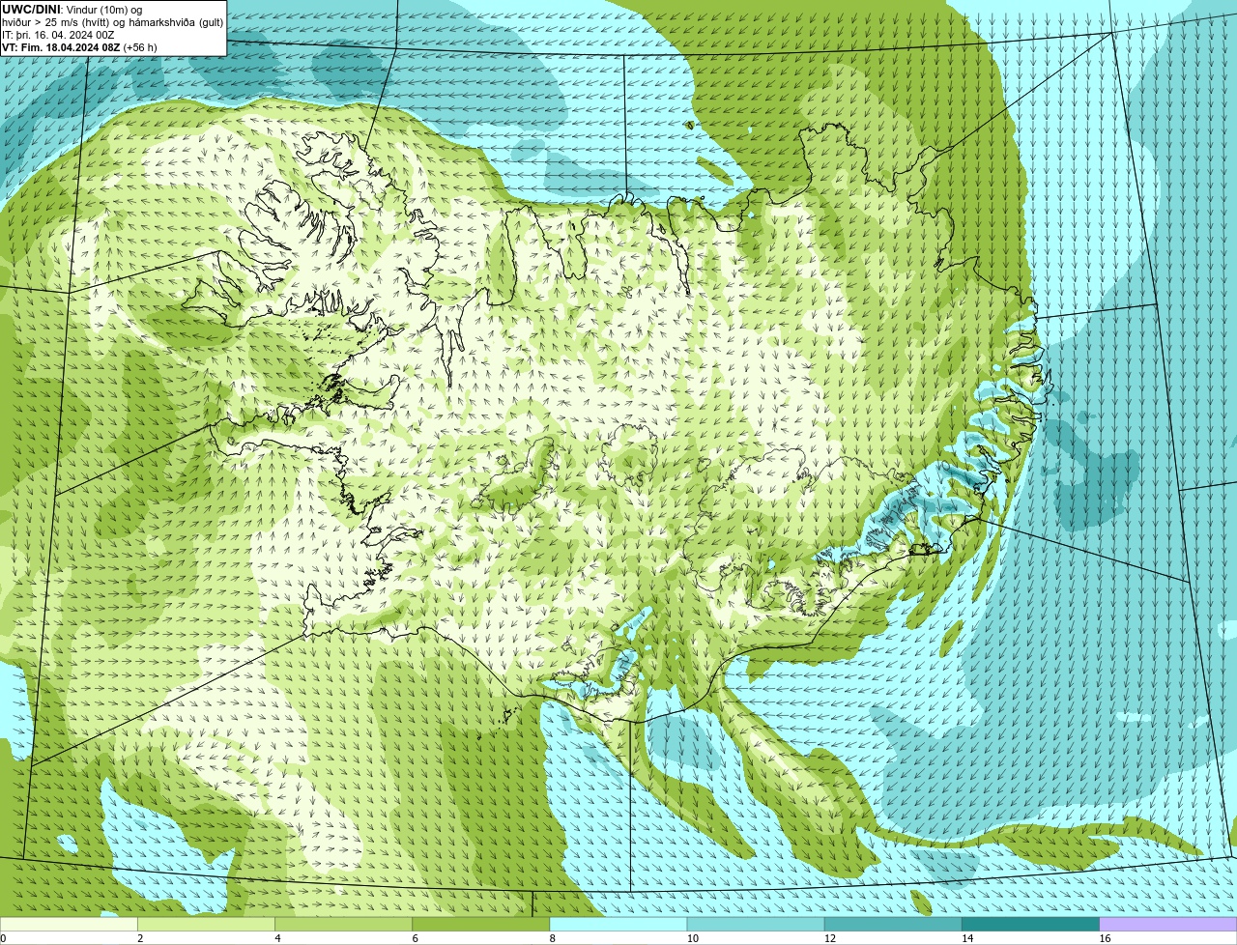Click the light cyan 8–10 m/s legend swatch
Image resolution: width=1237 pixels, height=945 pixels.
tap(618, 925)
